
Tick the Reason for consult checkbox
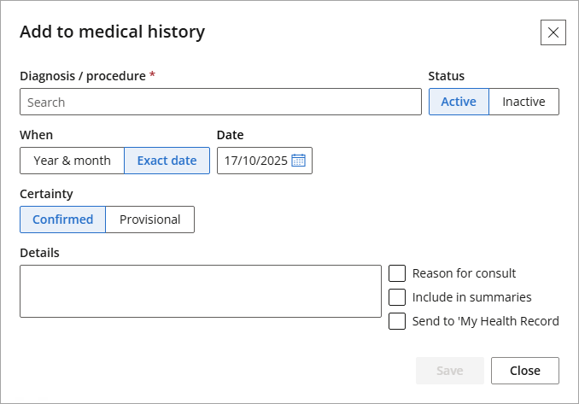[397, 273]
